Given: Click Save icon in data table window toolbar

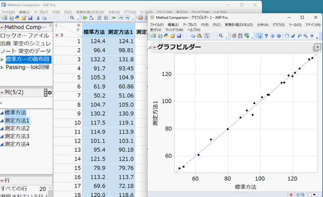Looking at the screenshot, I should click(x=30, y=18).
